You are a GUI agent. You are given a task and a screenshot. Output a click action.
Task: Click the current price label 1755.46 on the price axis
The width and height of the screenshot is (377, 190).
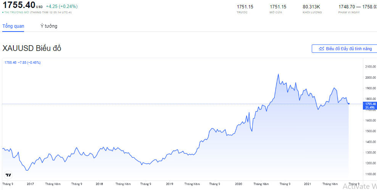(371, 103)
